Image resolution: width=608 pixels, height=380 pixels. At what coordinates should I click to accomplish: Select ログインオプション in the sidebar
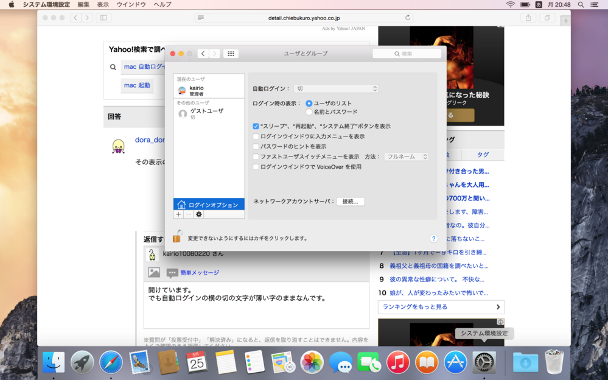click(209, 204)
